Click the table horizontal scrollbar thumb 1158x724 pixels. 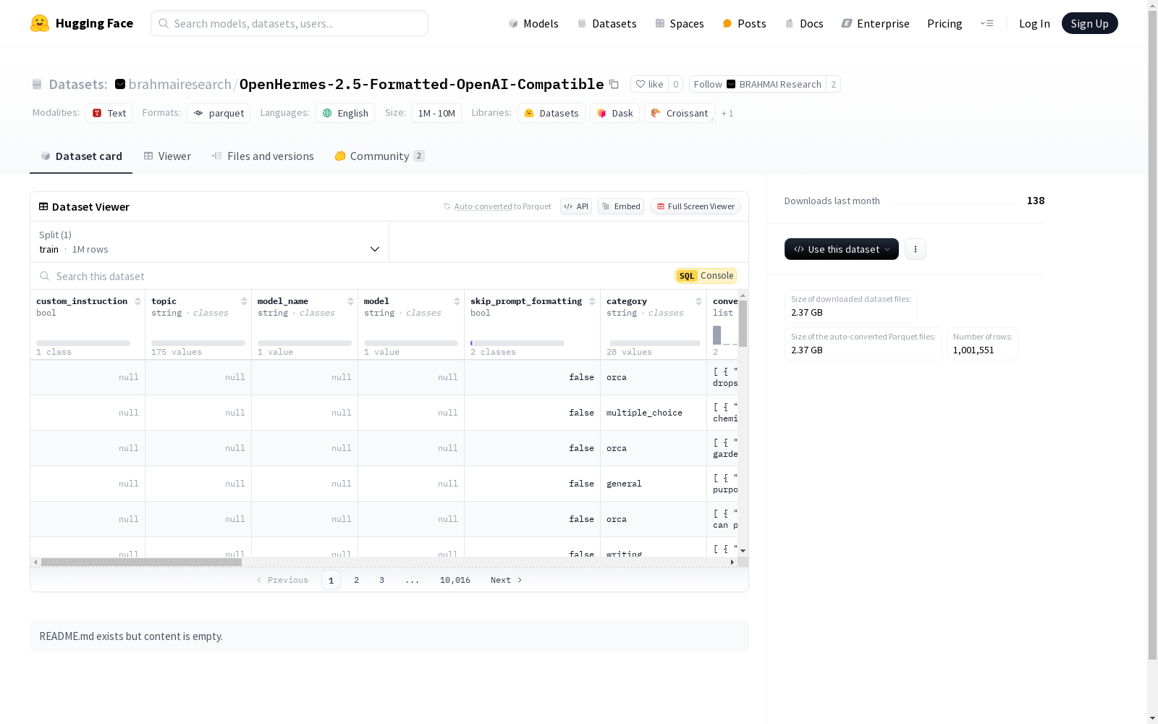[x=141, y=562]
